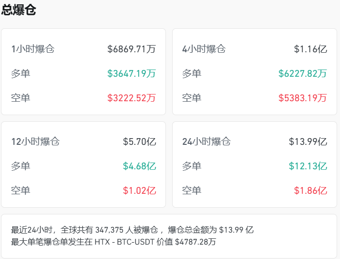Screen dimensions: 340x259
Task: Click the 总爆仓 heading
Action: (x=19, y=11)
